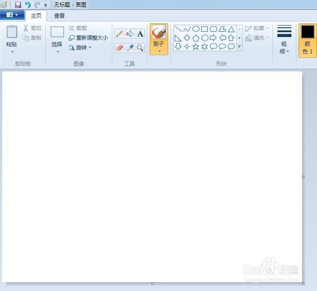Select the Fill with color bucket tool

pos(130,34)
